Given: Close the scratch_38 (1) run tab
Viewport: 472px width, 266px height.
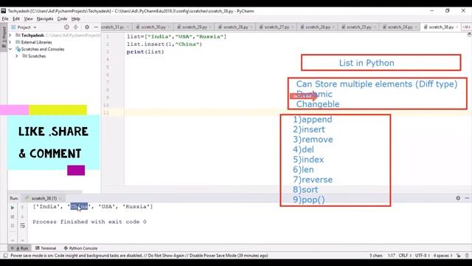Looking at the screenshot, I should click(60, 199).
